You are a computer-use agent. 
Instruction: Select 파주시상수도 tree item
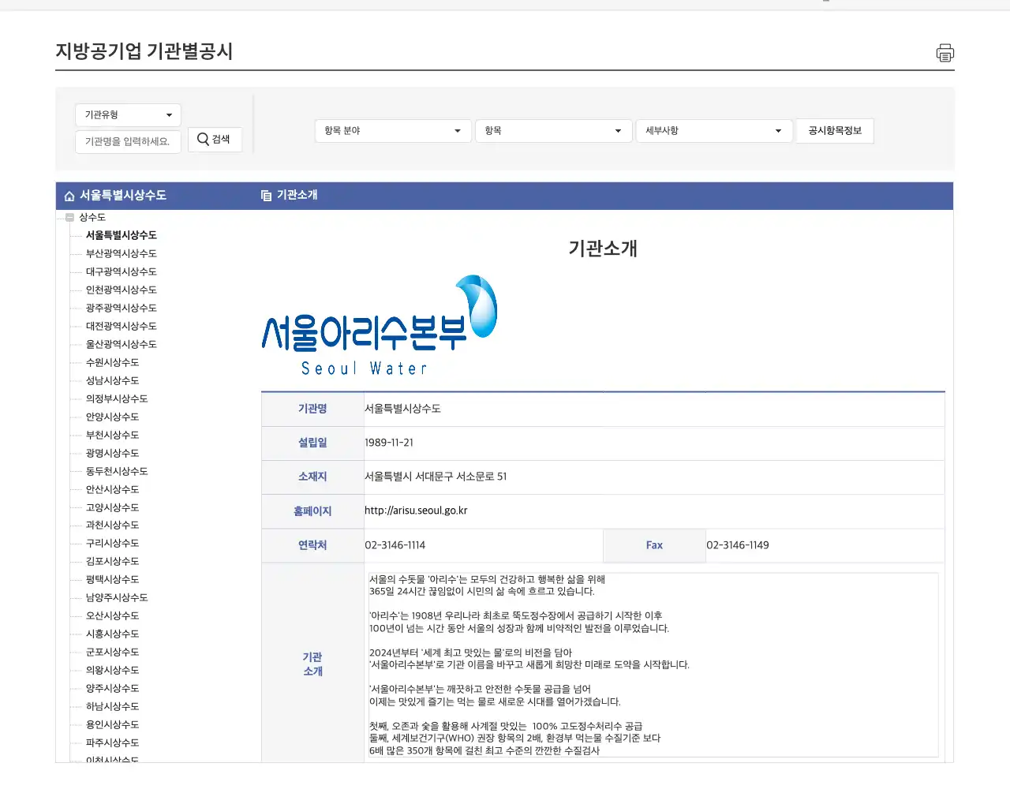pos(110,743)
